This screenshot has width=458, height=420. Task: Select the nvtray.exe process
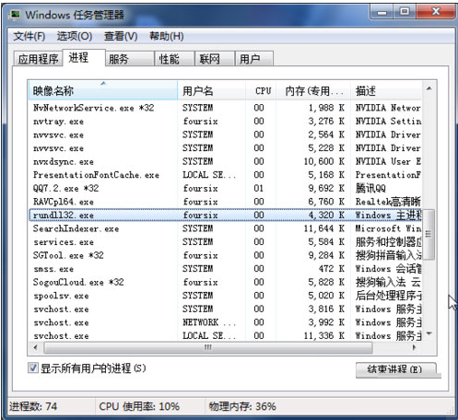tap(225, 122)
